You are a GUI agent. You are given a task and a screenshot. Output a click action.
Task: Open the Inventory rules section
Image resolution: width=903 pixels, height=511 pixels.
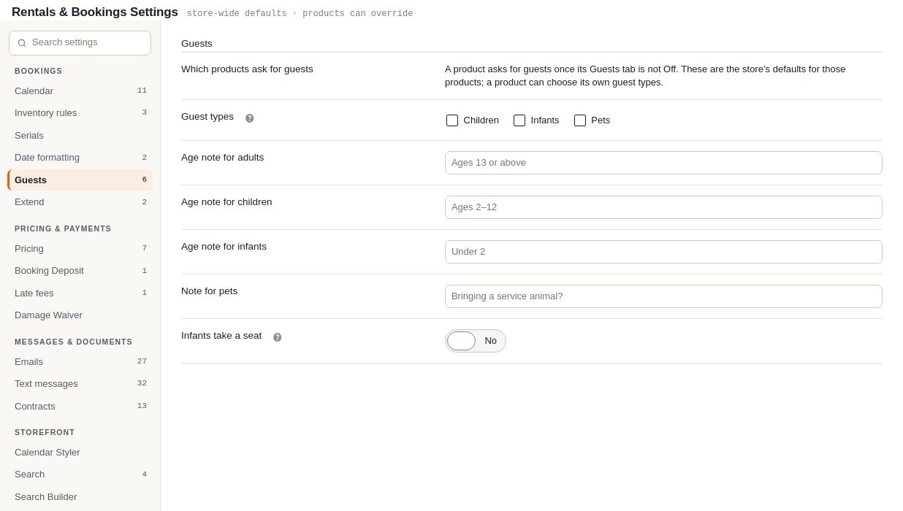tap(80, 113)
